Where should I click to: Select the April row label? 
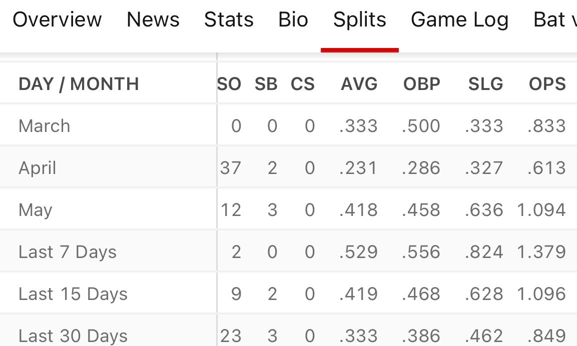38,168
